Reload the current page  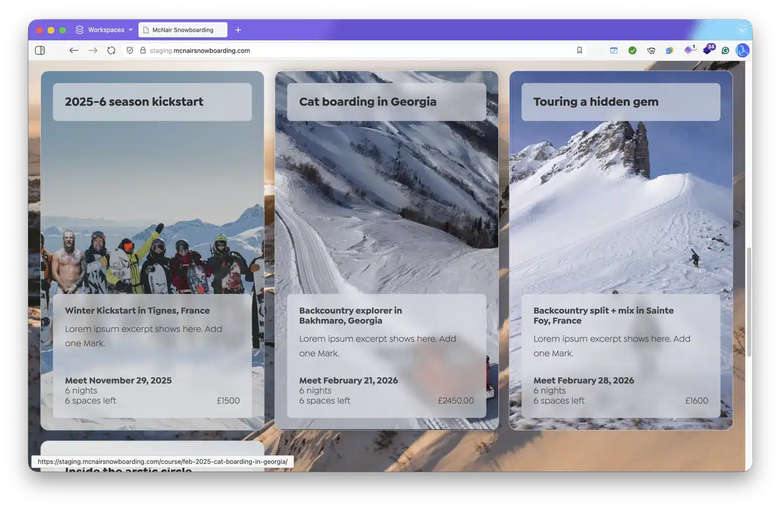point(111,50)
